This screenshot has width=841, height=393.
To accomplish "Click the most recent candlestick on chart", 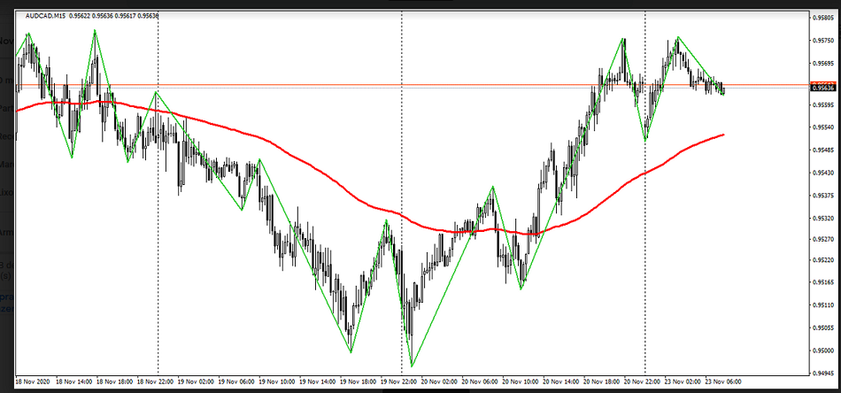I will click(723, 88).
